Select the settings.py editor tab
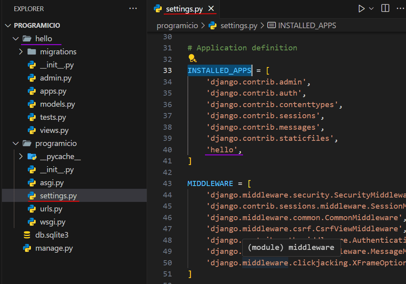This screenshot has height=284, width=406. coord(184,9)
